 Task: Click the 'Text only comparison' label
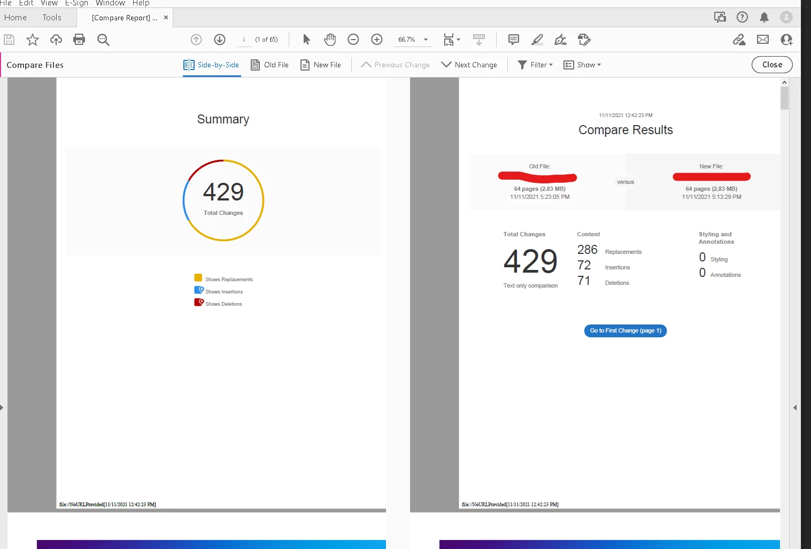pyautogui.click(x=530, y=285)
